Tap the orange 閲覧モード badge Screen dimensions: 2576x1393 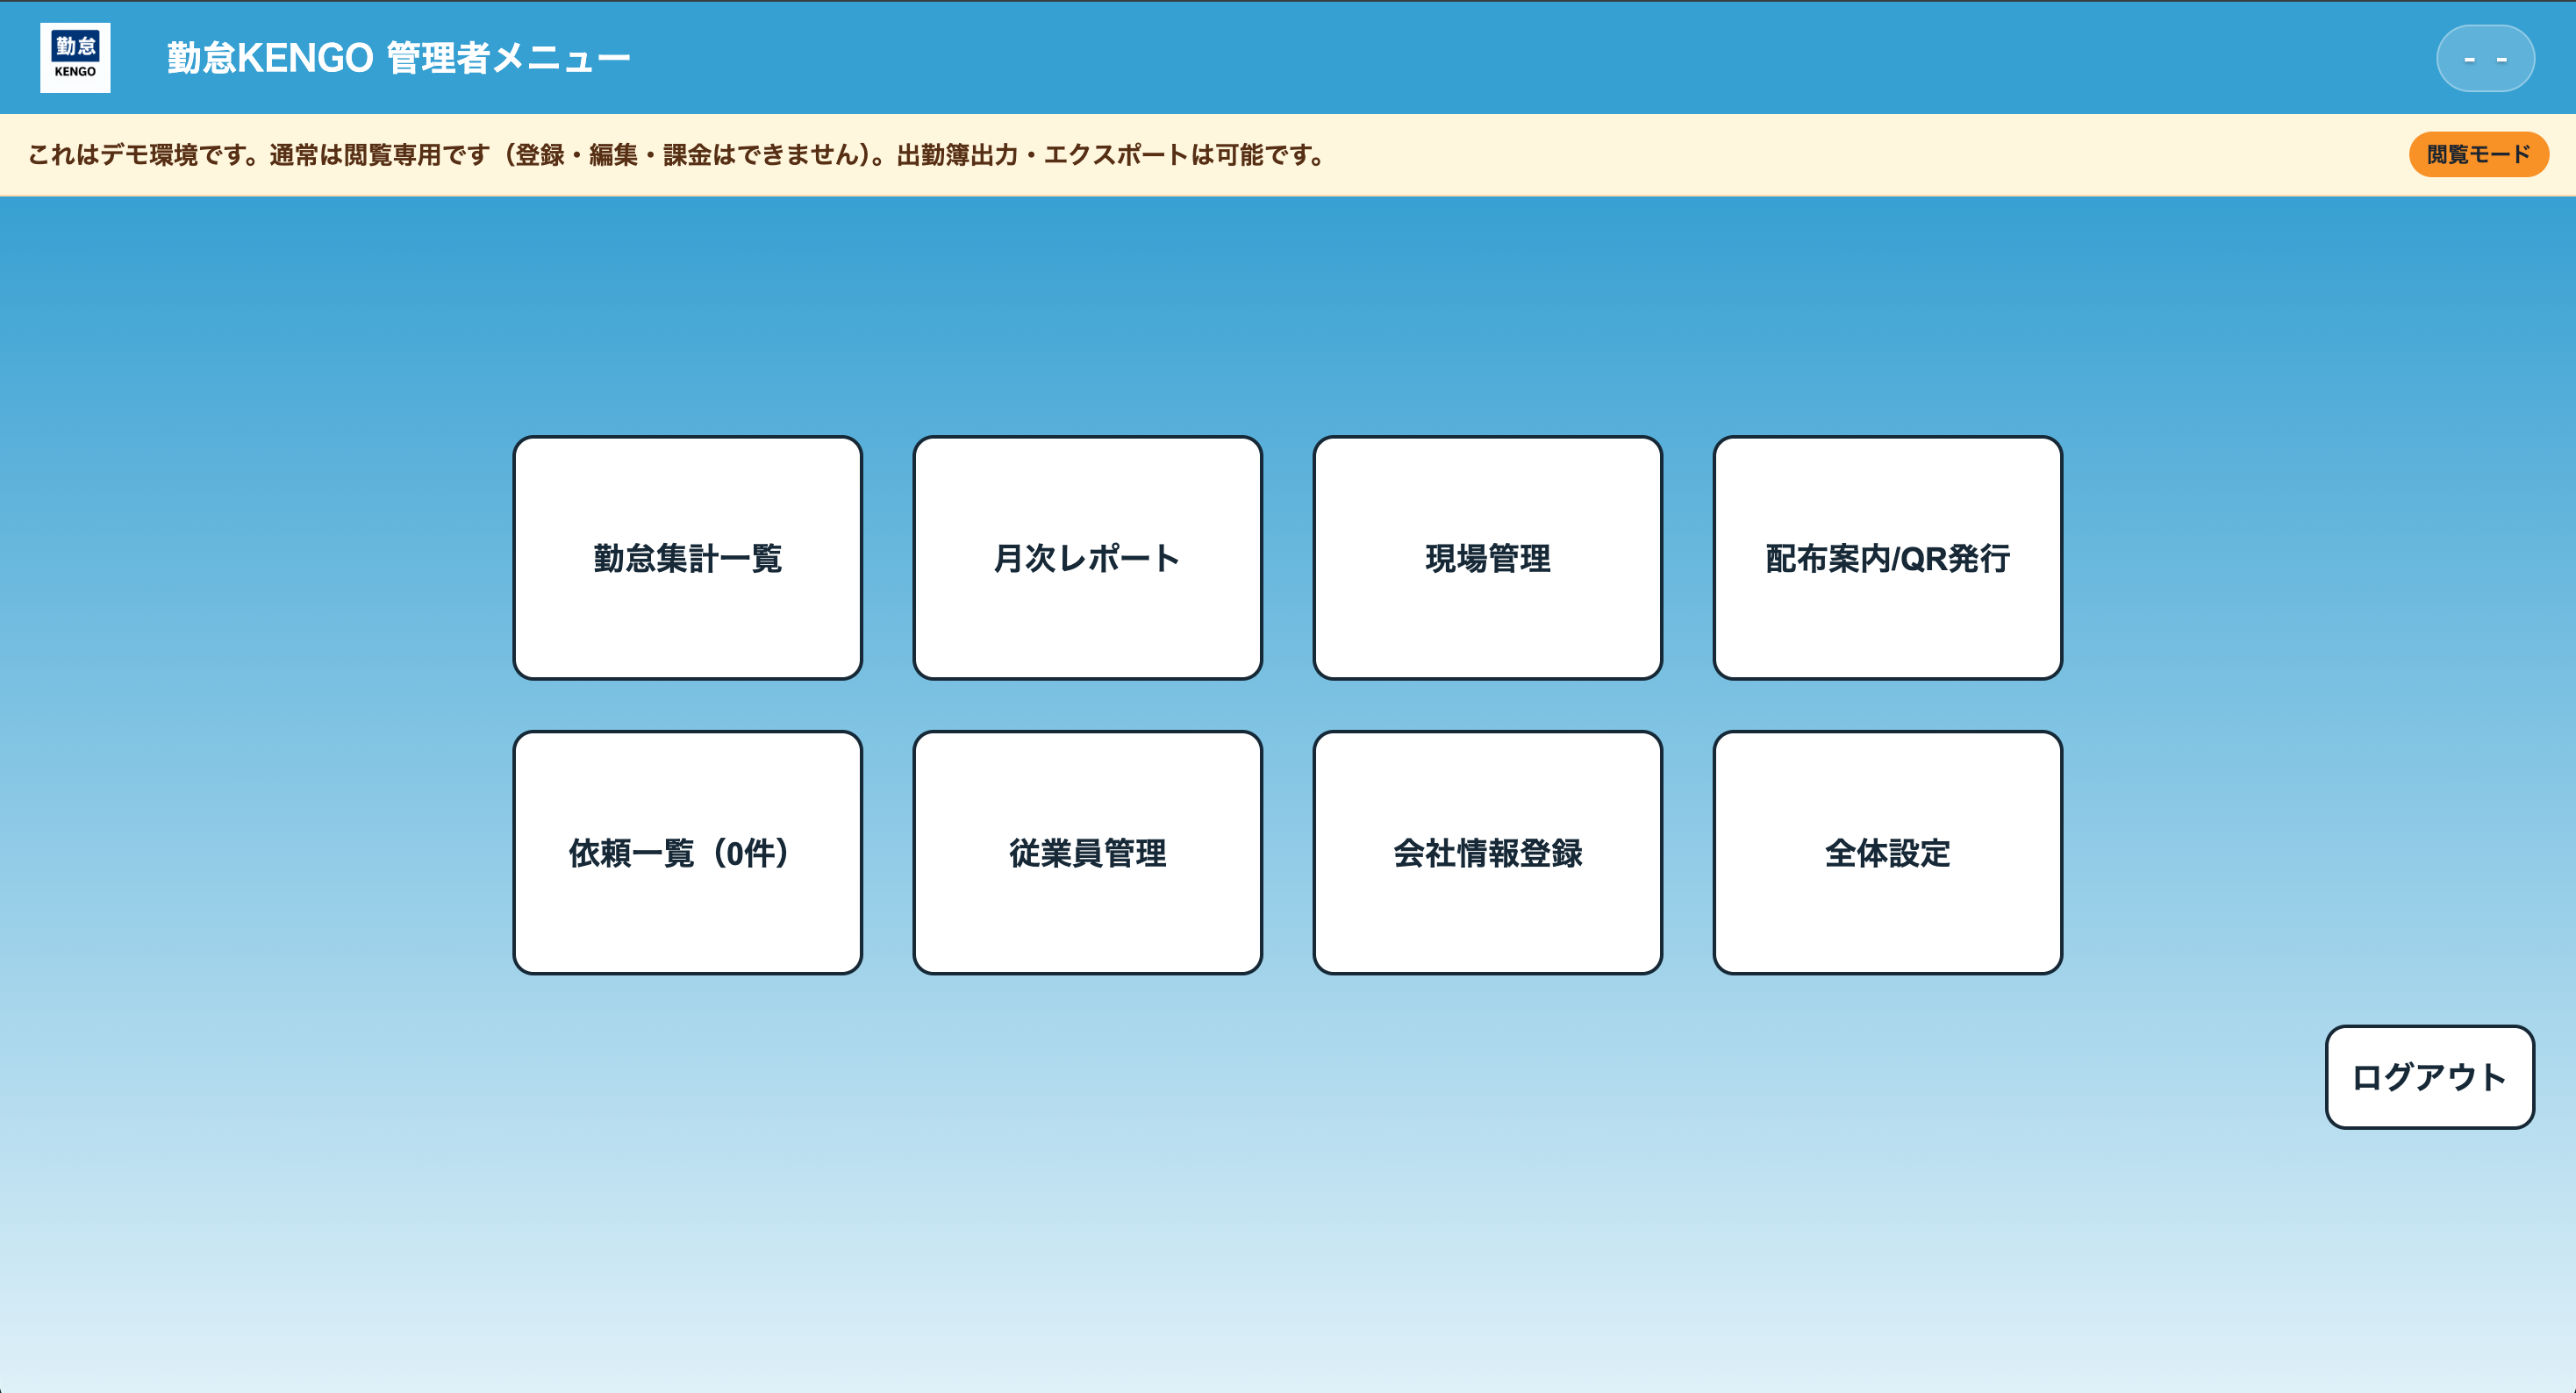click(x=2478, y=154)
